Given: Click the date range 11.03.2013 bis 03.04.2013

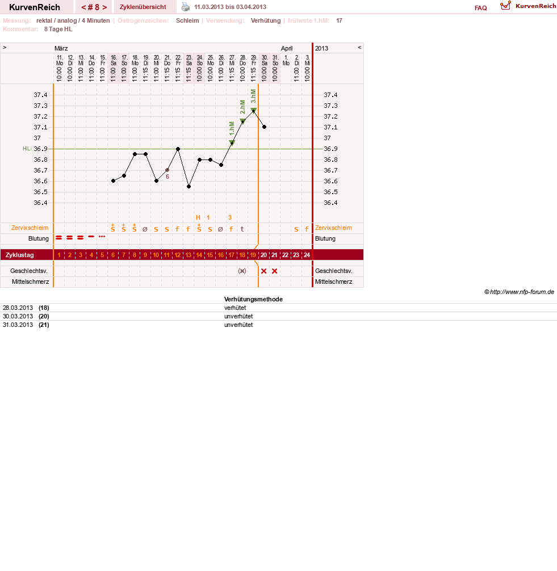Looking at the screenshot, I should coord(230,7).
